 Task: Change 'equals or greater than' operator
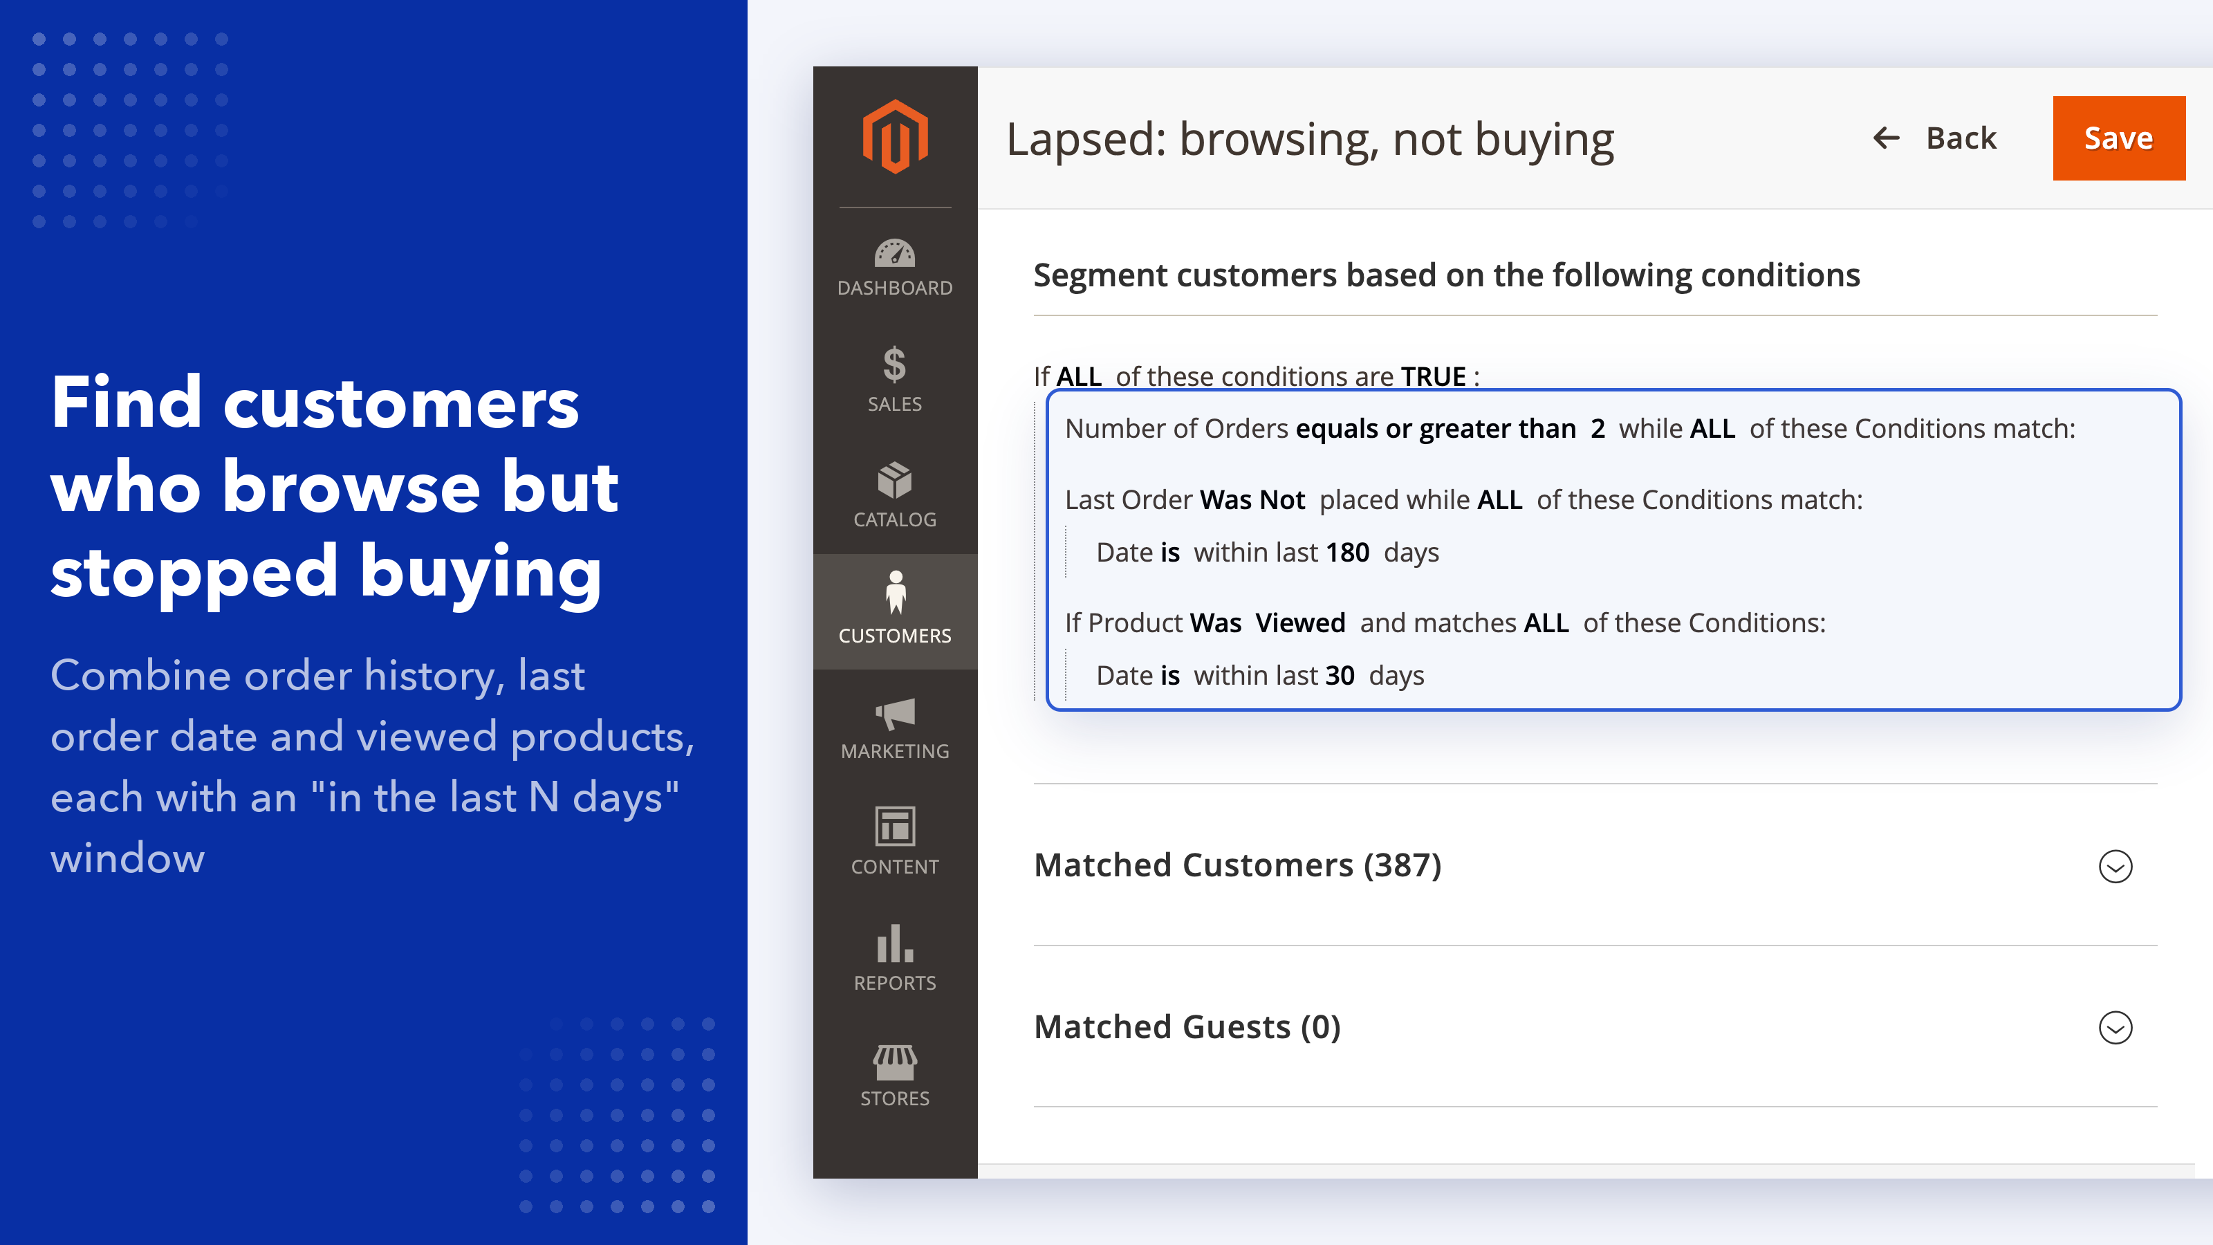1436,428
